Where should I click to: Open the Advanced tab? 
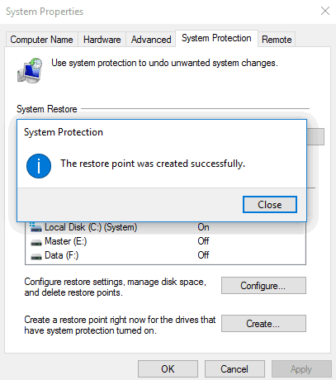(151, 40)
